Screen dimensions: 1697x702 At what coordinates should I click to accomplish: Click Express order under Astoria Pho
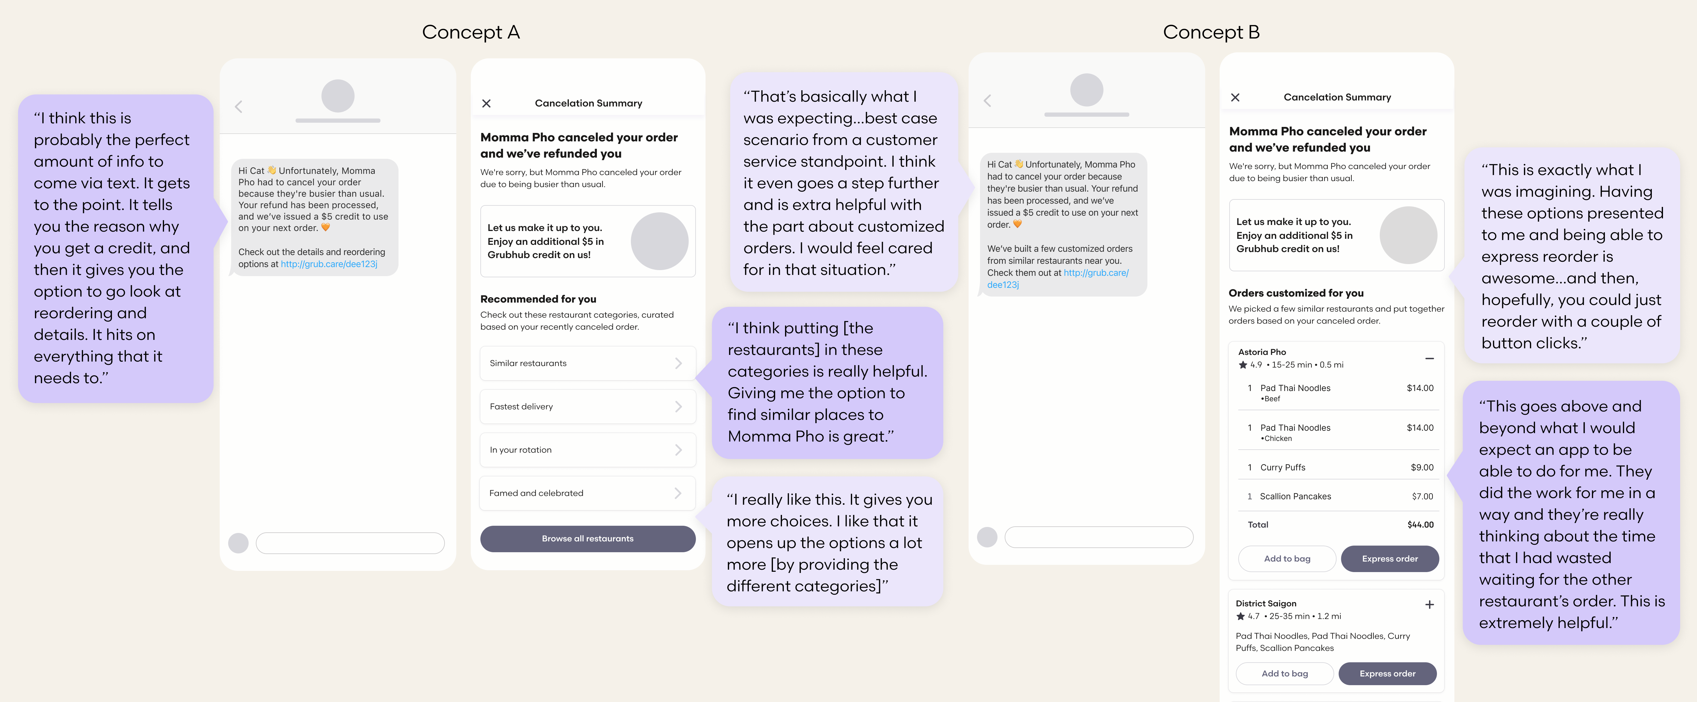click(x=1389, y=559)
